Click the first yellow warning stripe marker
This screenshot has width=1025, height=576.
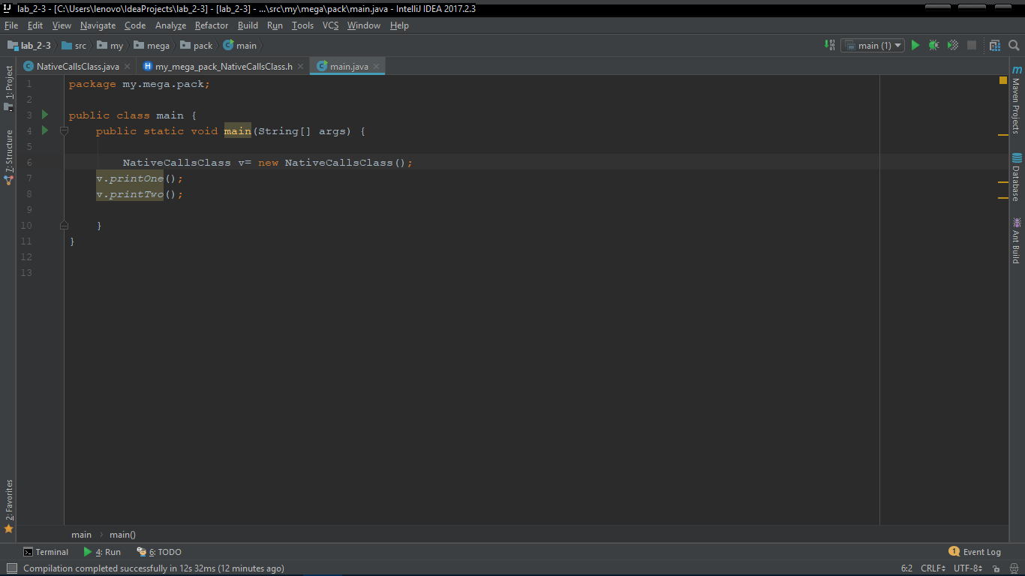tap(1003, 135)
